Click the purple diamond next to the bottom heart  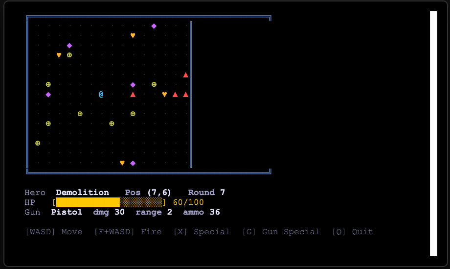(133, 163)
